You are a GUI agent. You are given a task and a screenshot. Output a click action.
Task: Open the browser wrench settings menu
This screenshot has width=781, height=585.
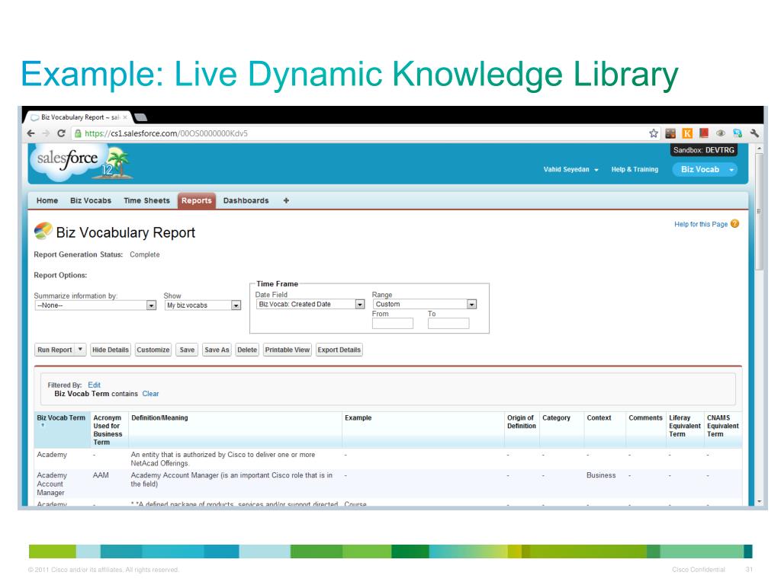coord(754,133)
